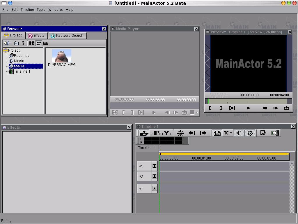Step back one frame in Media Player
The height and width of the screenshot is (224, 298).
(x=167, y=113)
